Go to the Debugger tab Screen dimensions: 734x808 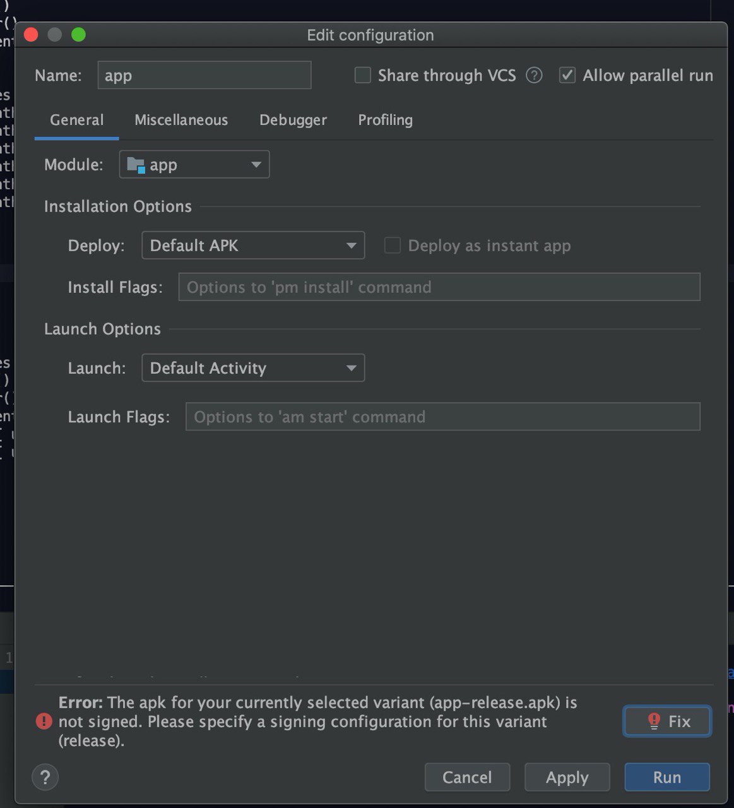coord(293,120)
